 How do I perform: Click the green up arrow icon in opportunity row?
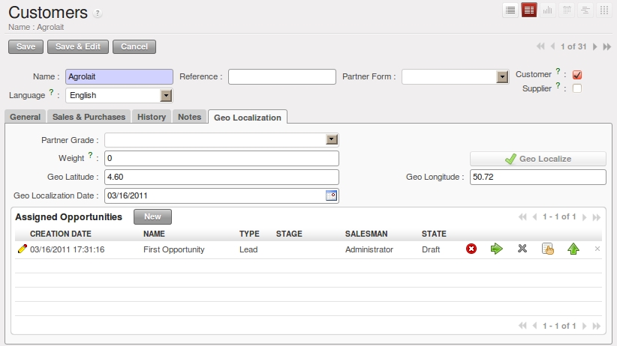pyautogui.click(x=573, y=249)
